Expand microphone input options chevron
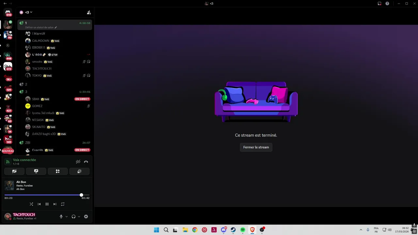This screenshot has height=235, width=418. click(67, 216)
